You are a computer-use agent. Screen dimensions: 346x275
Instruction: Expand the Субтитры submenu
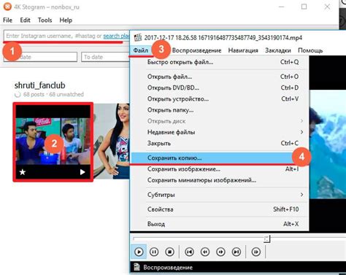220,195
